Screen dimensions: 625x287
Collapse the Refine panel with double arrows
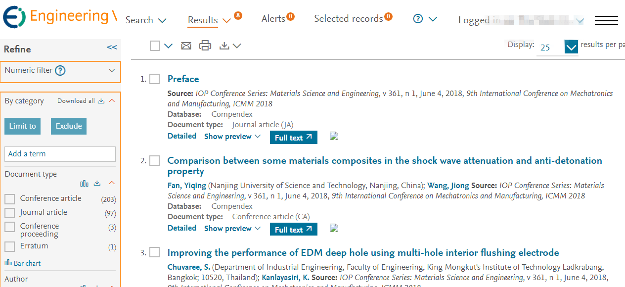pos(112,48)
